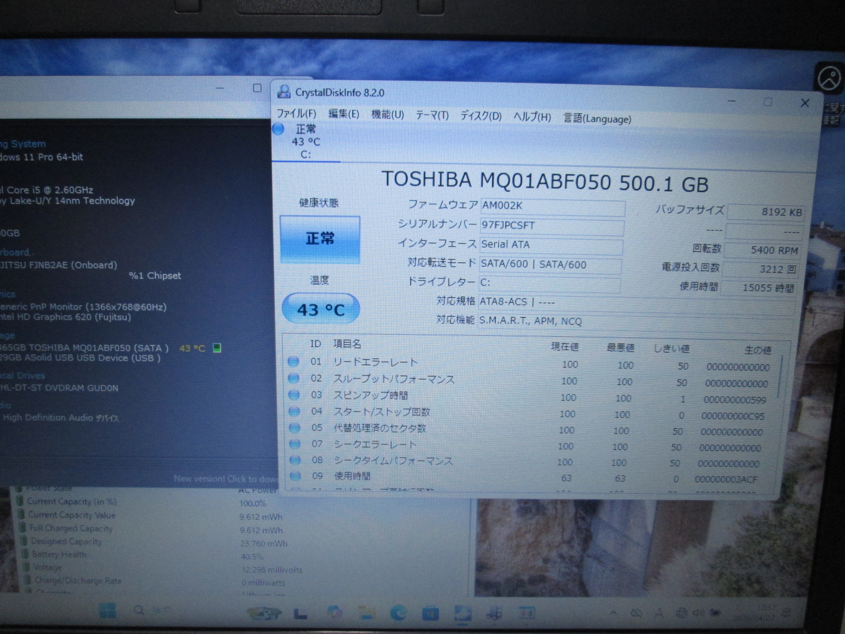Viewport: 845px width, 634px height.
Task: Click the status circle for attribute 05
Action: point(295,428)
